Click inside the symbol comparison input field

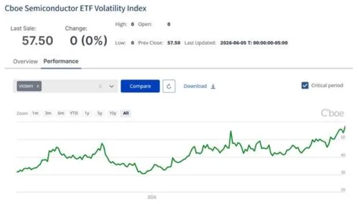[68, 86]
